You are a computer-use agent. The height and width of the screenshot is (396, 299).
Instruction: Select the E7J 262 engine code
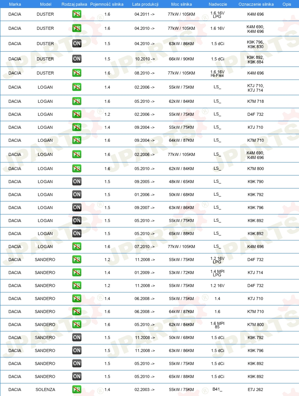(x=255, y=390)
